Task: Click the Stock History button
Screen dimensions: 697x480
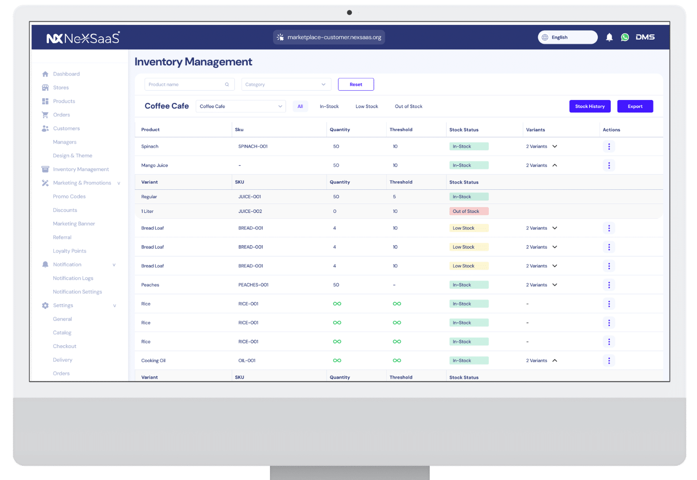Action: pyautogui.click(x=589, y=107)
